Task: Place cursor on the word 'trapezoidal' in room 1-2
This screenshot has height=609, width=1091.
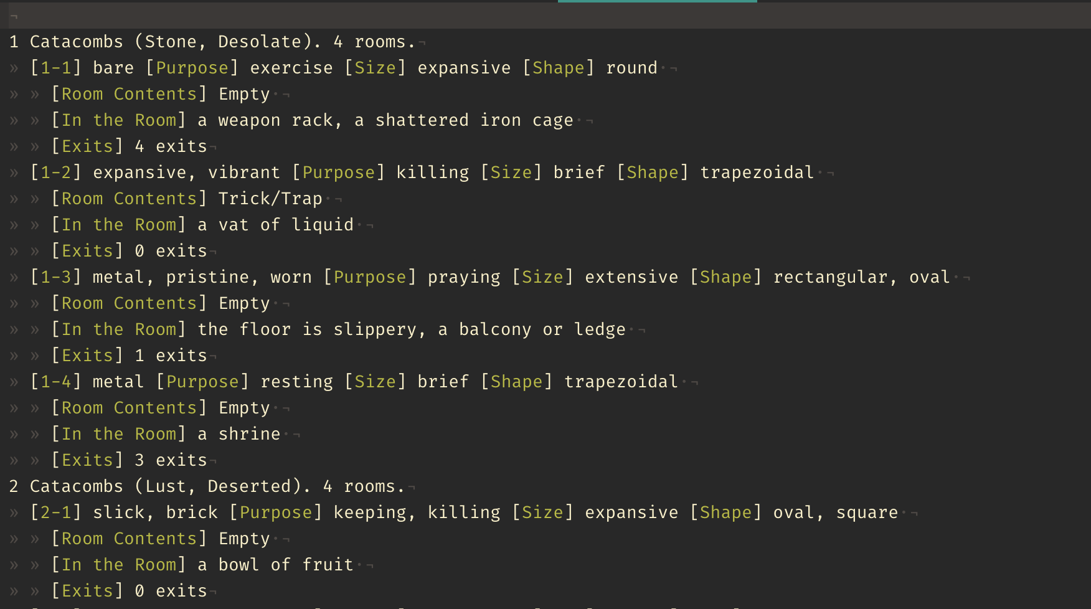Action: [x=757, y=172]
